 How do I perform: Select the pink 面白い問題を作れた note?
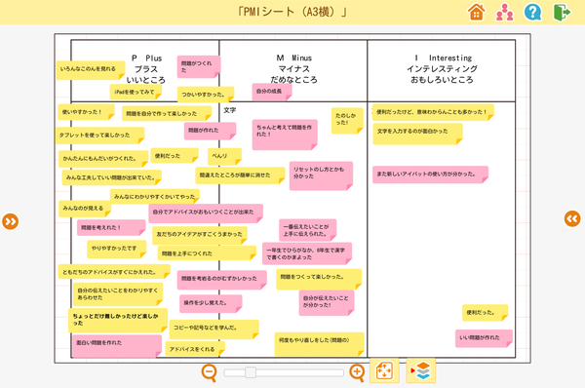click(117, 346)
